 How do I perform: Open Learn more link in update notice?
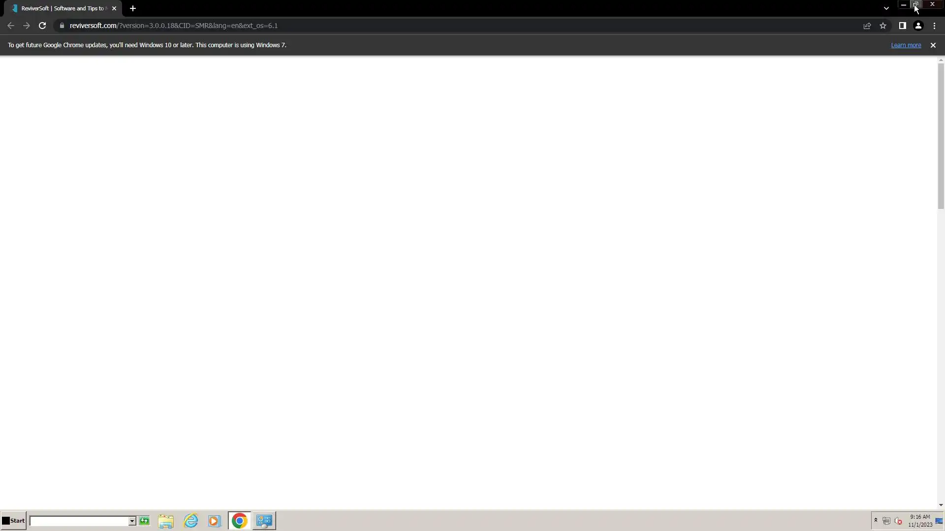point(906,45)
